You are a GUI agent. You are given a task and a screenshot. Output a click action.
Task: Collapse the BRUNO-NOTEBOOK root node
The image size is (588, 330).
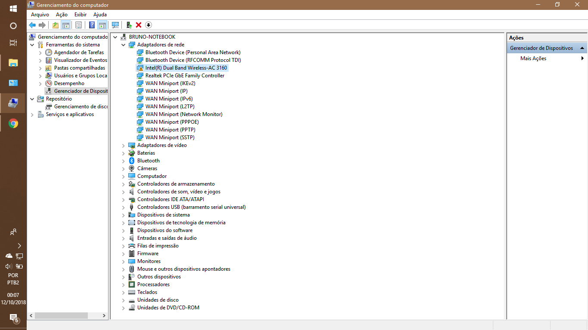pyautogui.click(x=115, y=37)
